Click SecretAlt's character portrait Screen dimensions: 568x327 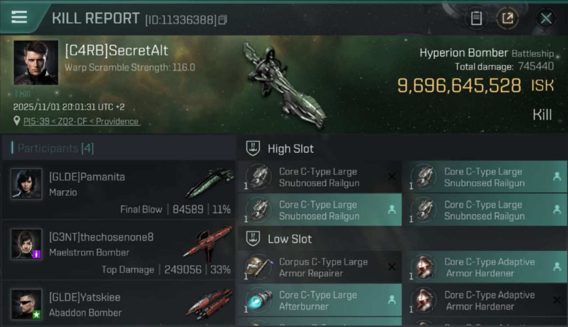coord(36,62)
